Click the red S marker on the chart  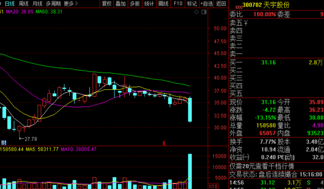[x=164, y=143]
